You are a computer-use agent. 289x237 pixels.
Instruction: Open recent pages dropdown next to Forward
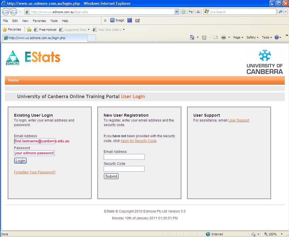(x=20, y=12)
